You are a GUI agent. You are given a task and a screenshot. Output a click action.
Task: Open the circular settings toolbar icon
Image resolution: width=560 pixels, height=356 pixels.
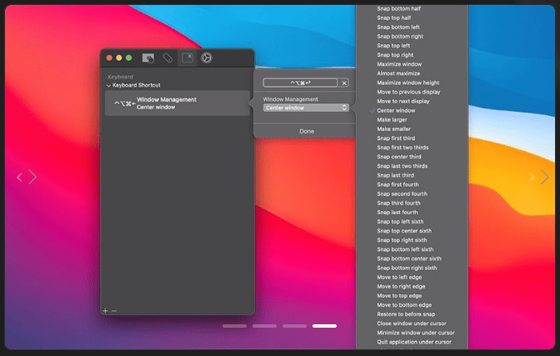207,58
